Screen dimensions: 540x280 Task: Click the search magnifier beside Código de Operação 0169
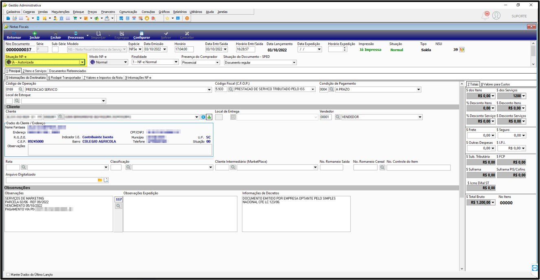click(x=21, y=89)
